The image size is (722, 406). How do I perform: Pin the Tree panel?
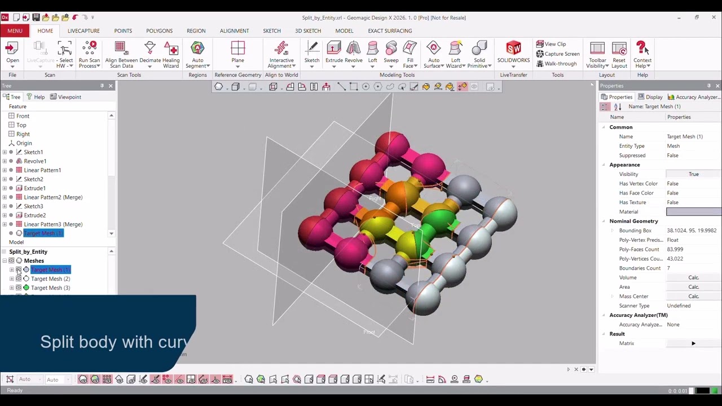(102, 86)
